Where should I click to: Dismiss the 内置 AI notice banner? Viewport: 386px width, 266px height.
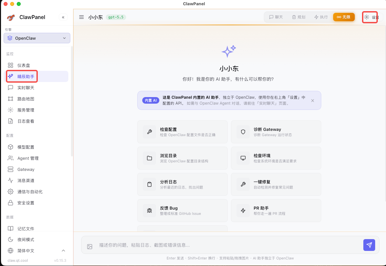(312, 101)
